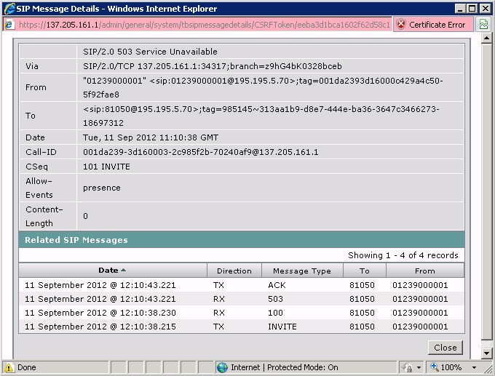Image resolution: width=495 pixels, height=376 pixels.
Task: Click the date 12:10:43.221 in ACK row
Action: (100, 285)
